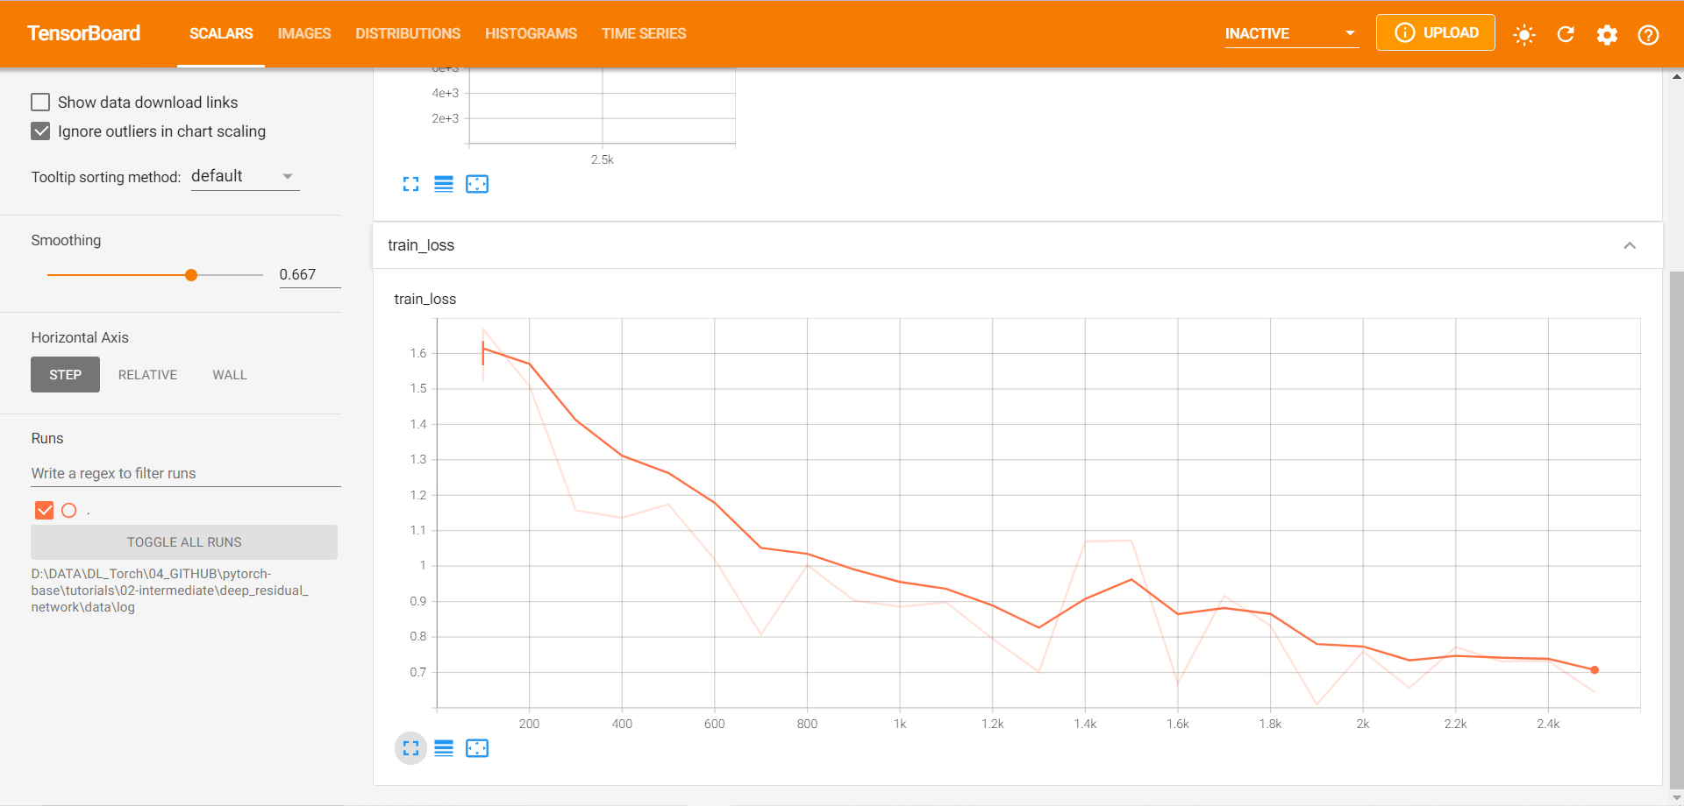Toggle y-axis log scale on train_loss chart

tap(444, 748)
